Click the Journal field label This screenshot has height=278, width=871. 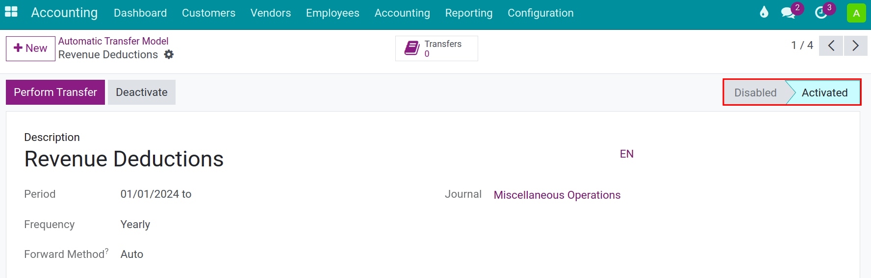[x=463, y=194]
